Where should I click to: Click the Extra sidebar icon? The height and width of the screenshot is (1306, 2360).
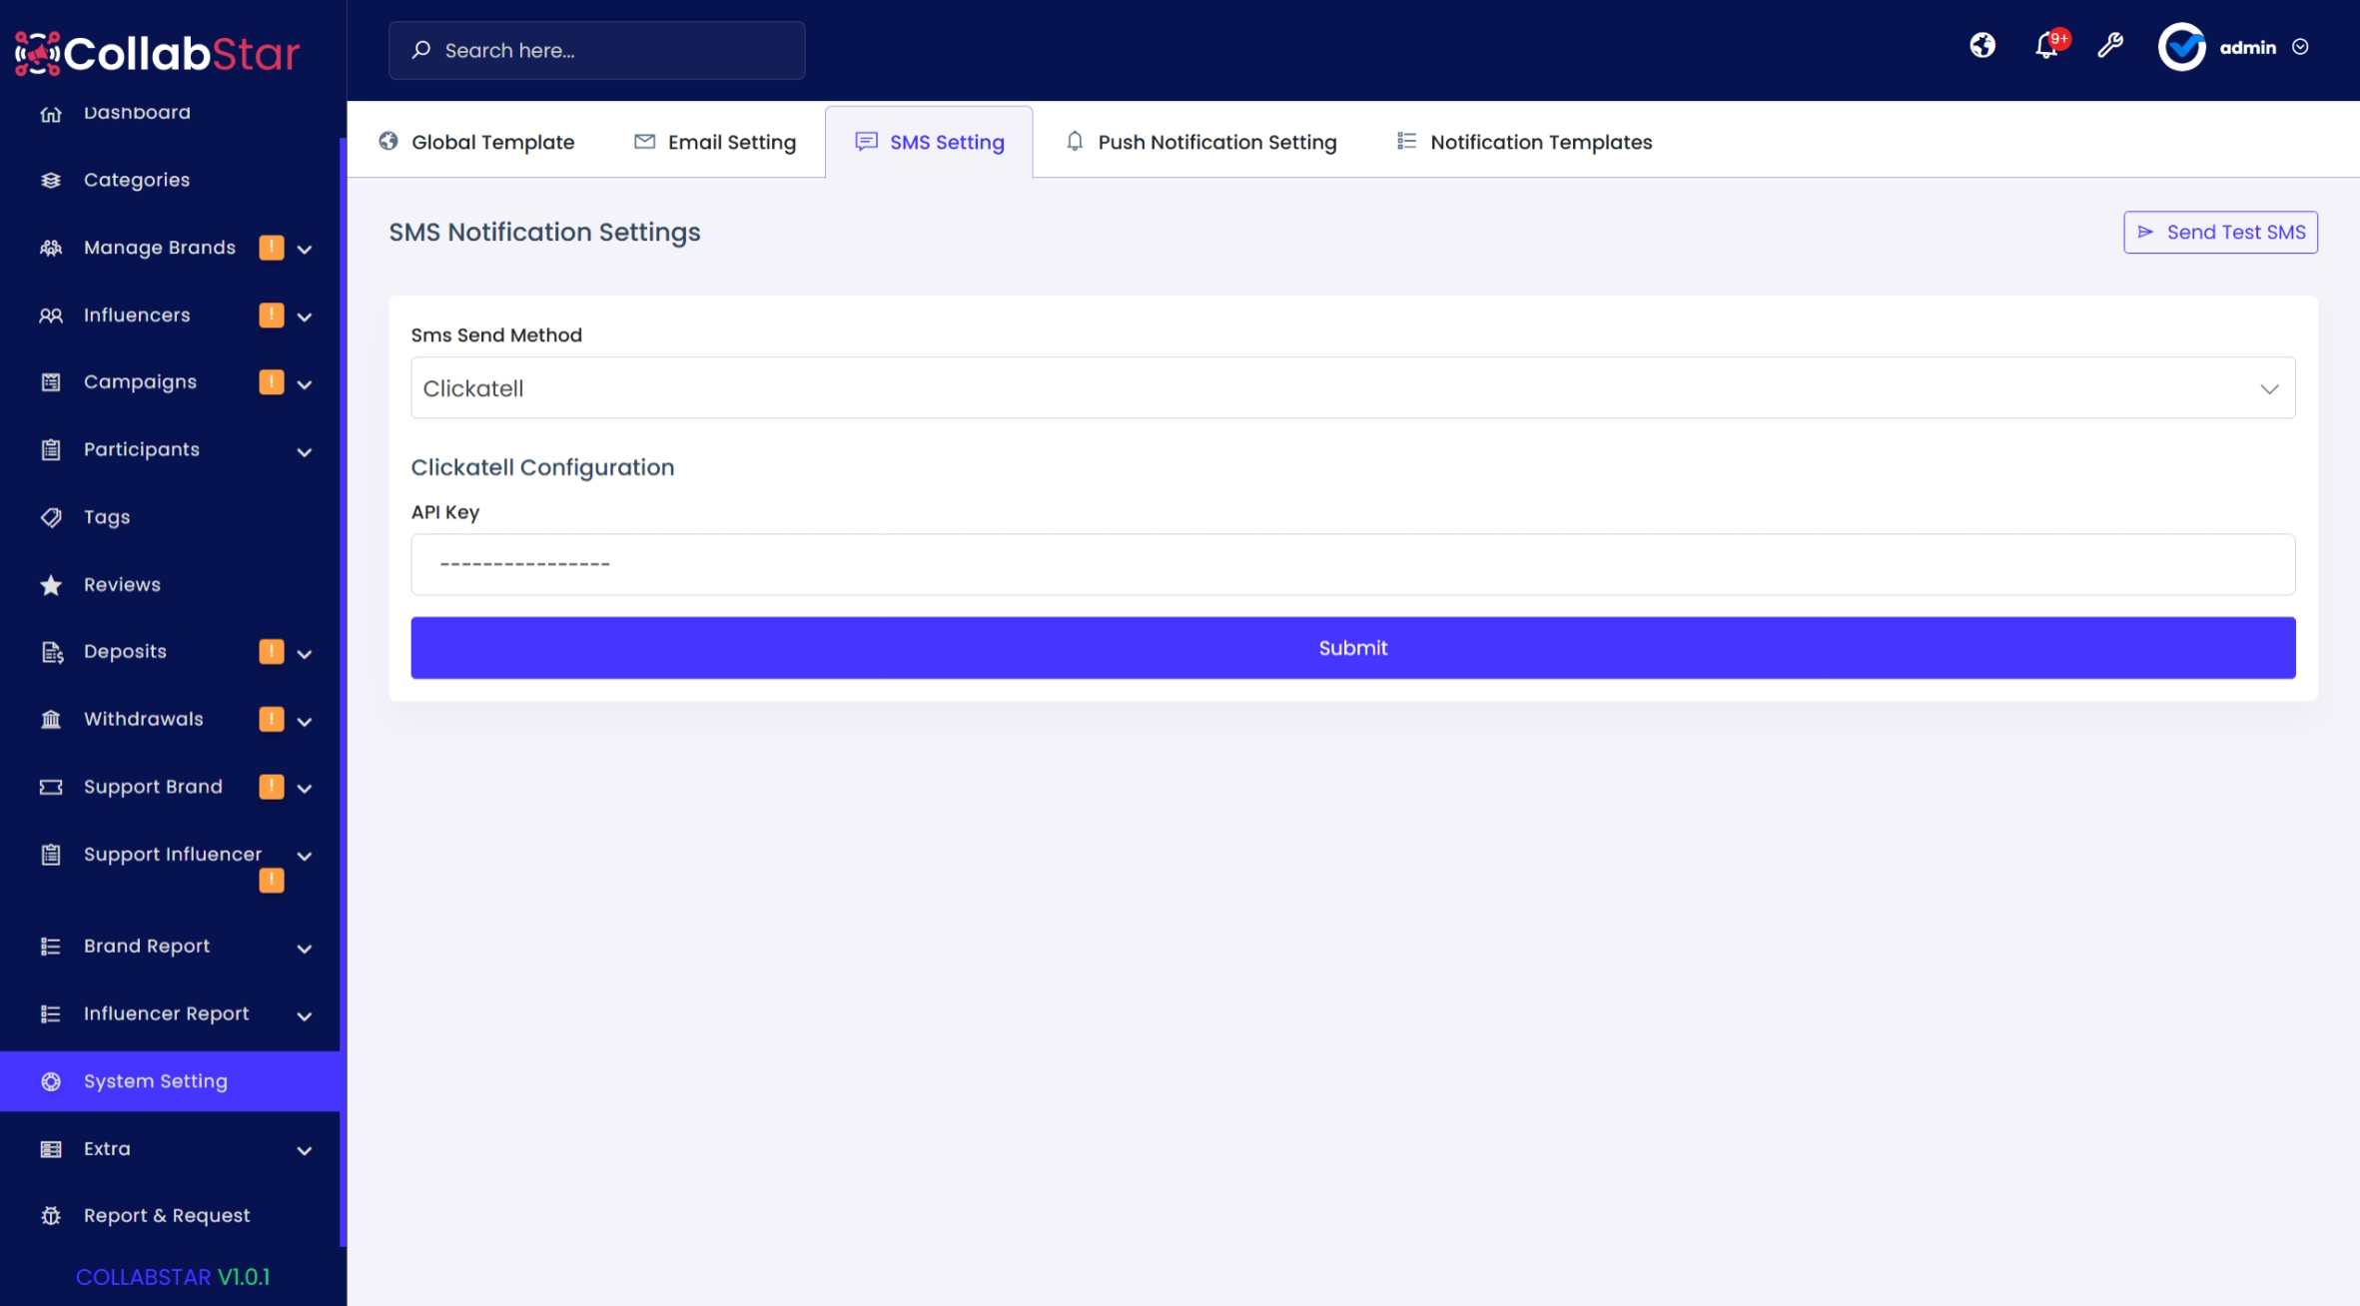tap(51, 1149)
